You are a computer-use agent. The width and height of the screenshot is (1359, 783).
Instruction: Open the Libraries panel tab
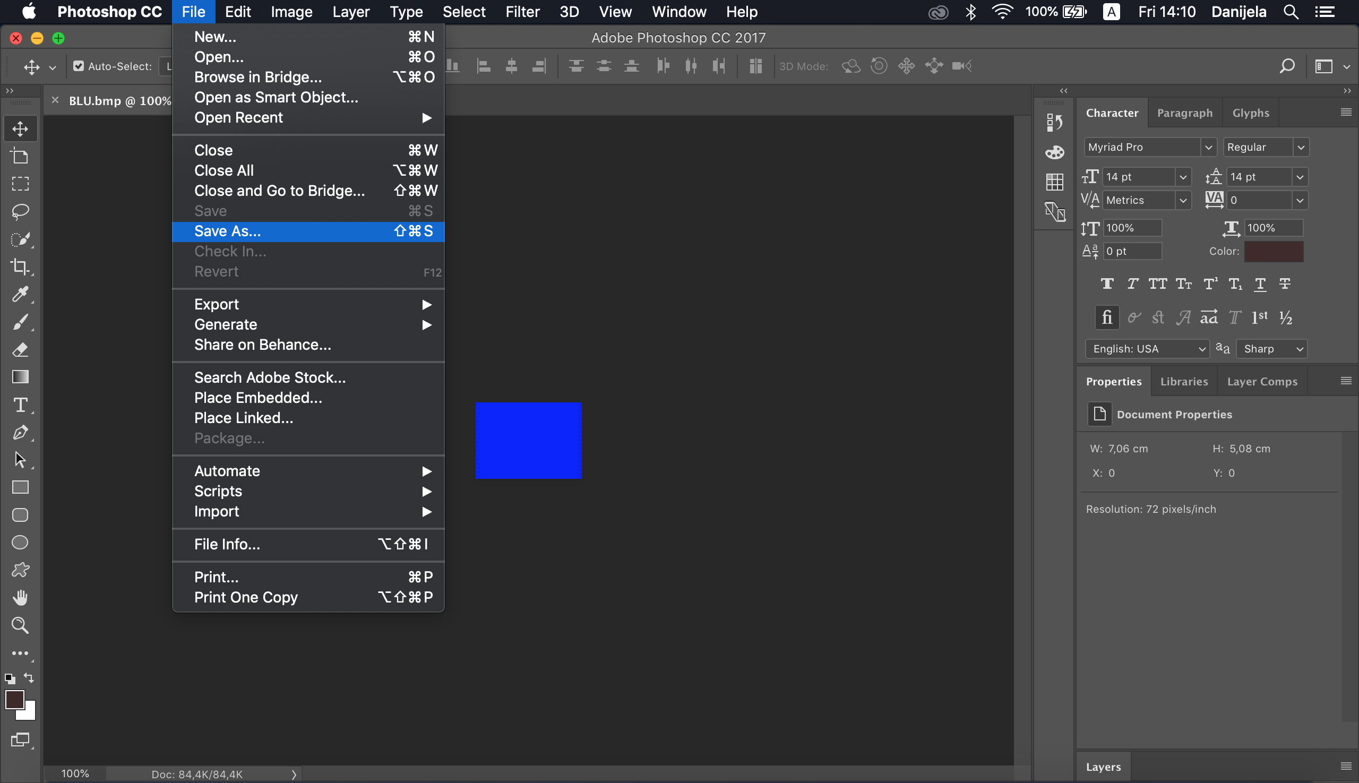pos(1184,381)
